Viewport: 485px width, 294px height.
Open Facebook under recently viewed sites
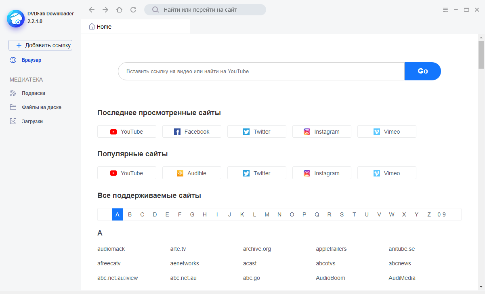pos(192,132)
